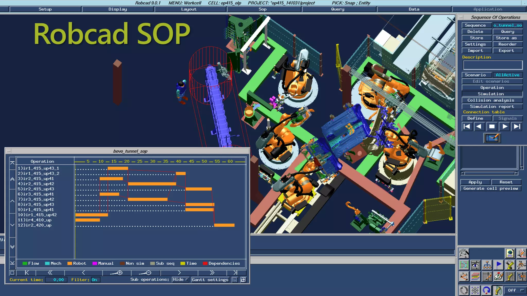Click the gray circular arrows refresh icon
This screenshot has height=296, width=527.
tap(464, 290)
